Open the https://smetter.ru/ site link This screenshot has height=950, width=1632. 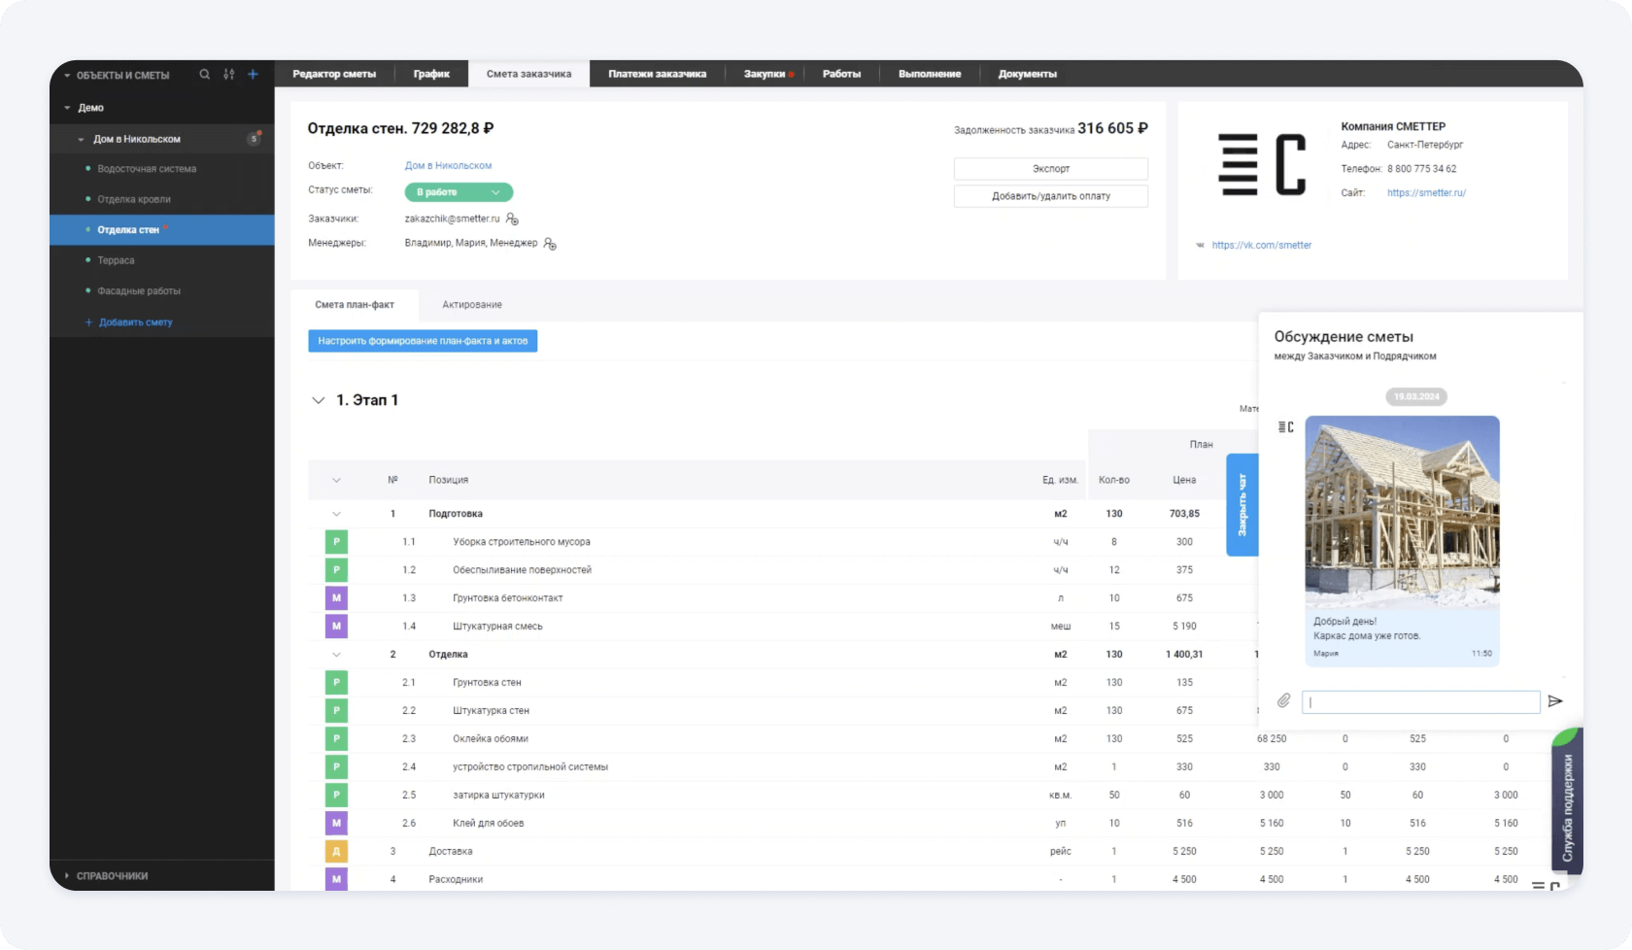tap(1426, 193)
